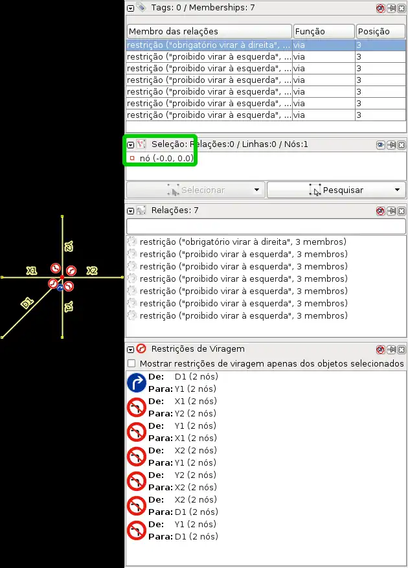Screen dimensions: 408x568
Task: Click the blue turn-right sign in restrictions list
Action: (x=136, y=383)
